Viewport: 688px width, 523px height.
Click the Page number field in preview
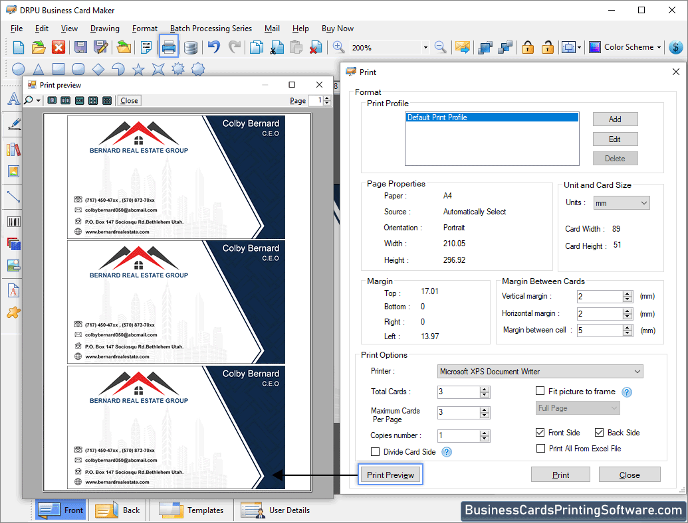316,100
